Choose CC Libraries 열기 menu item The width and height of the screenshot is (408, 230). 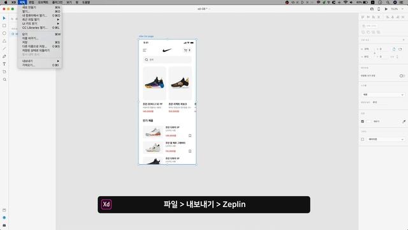click(40, 27)
